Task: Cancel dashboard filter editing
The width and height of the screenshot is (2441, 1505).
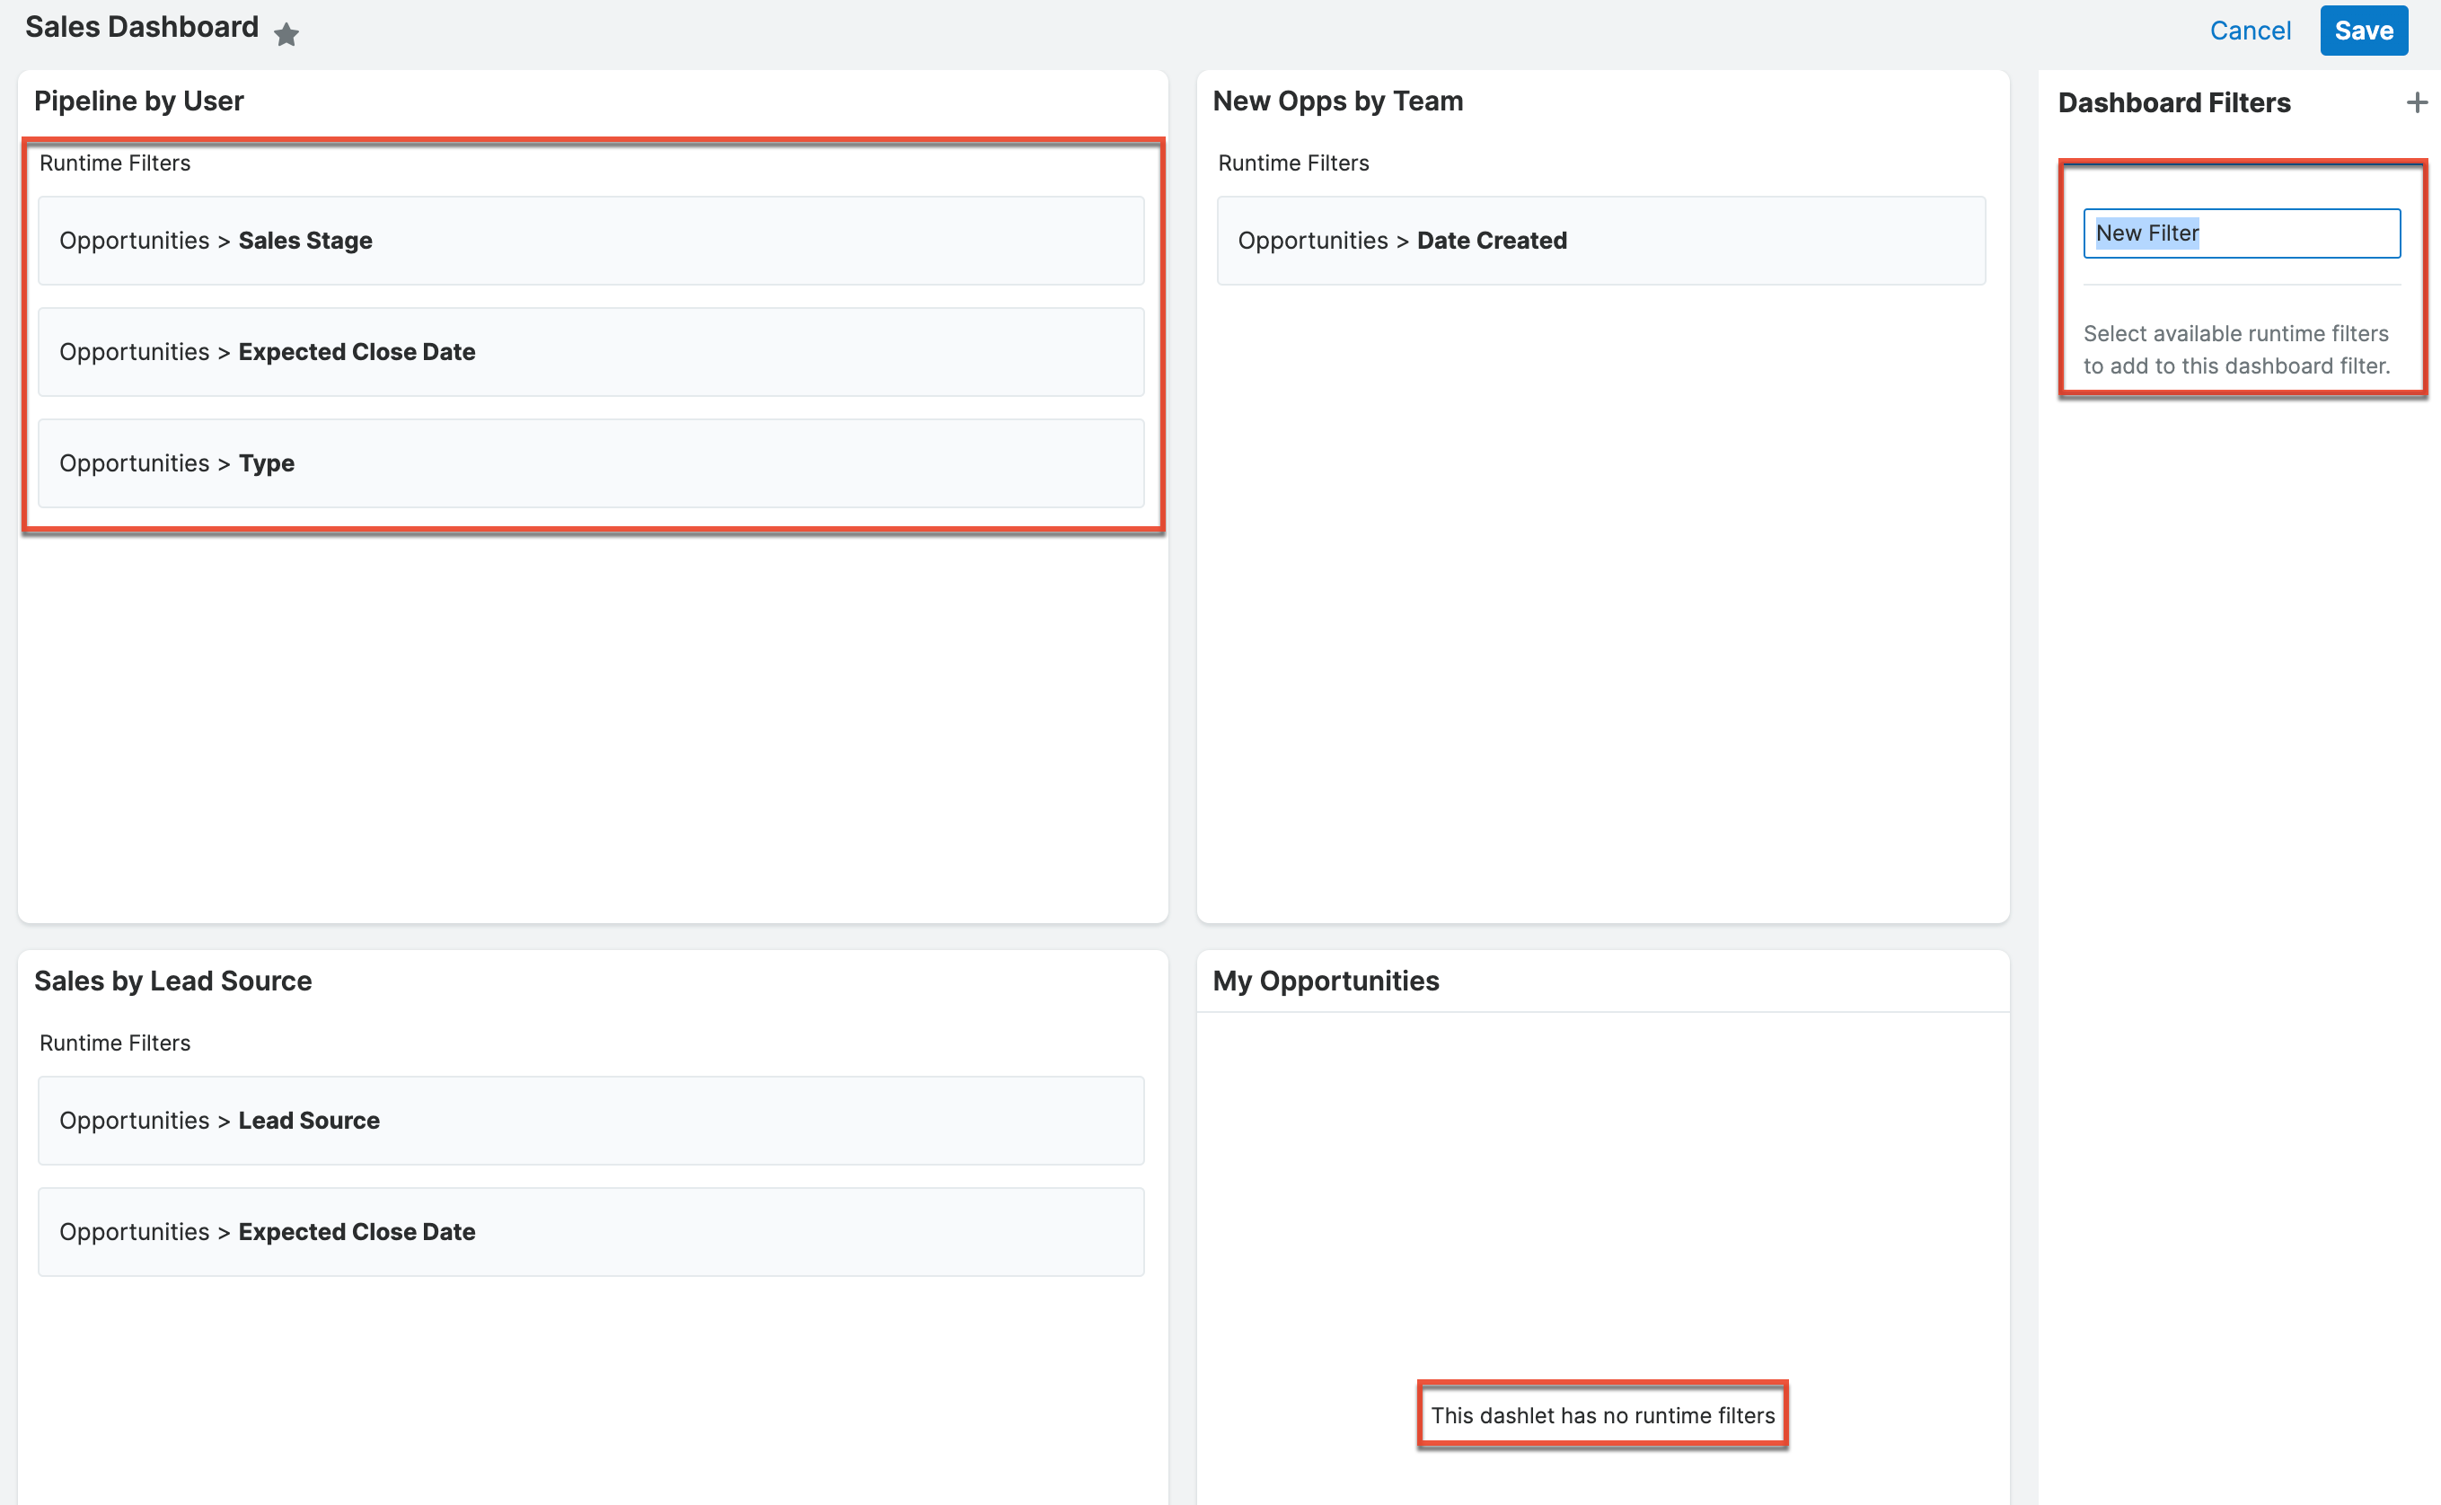Action: pyautogui.click(x=2251, y=30)
